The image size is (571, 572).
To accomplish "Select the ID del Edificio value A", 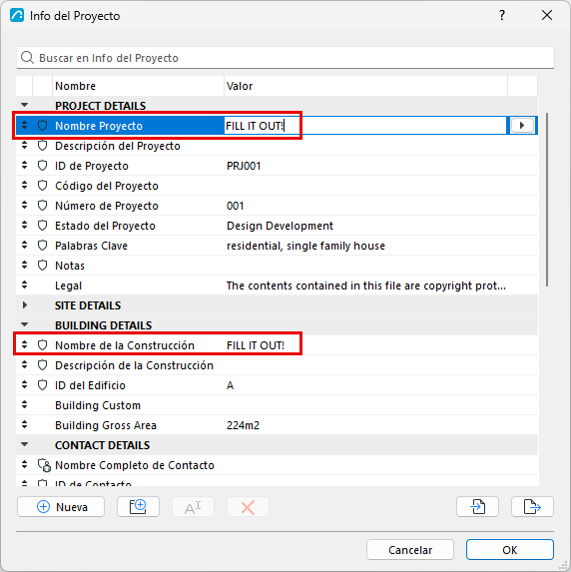I will 230,385.
